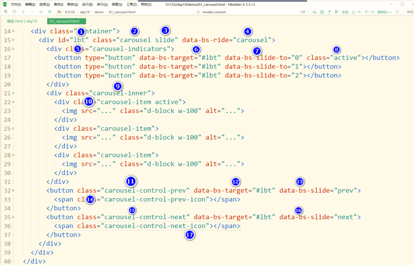The image size is (414, 266).
Task: Click the </button> tag on line 37
Action: tap(64, 235)
